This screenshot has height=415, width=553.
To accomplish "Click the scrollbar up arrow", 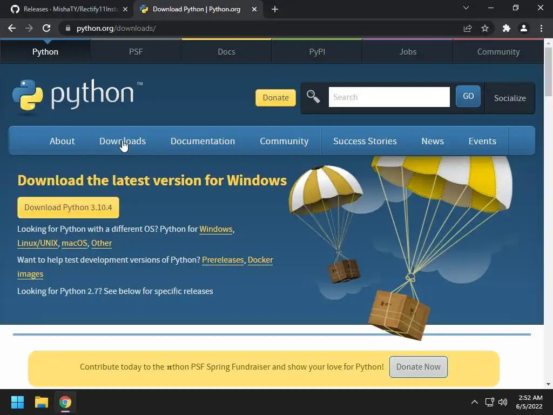I will click(x=548, y=43).
